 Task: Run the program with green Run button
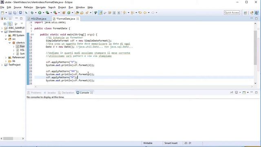coord(40,13)
